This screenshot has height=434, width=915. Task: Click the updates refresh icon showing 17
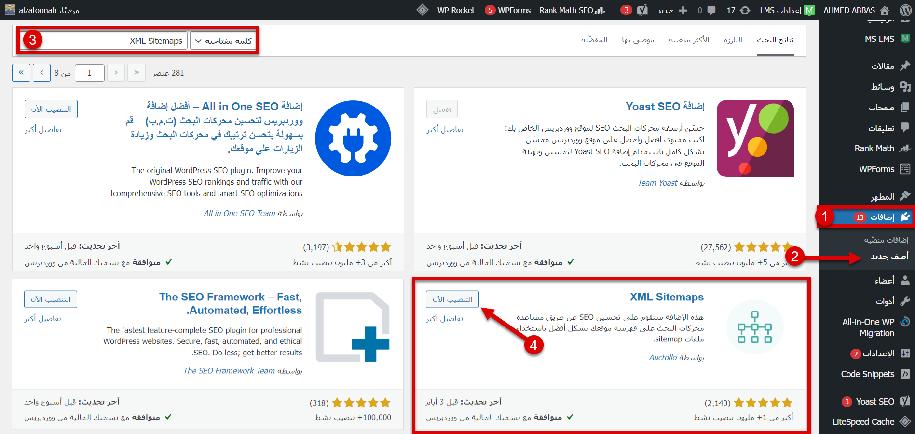click(745, 10)
